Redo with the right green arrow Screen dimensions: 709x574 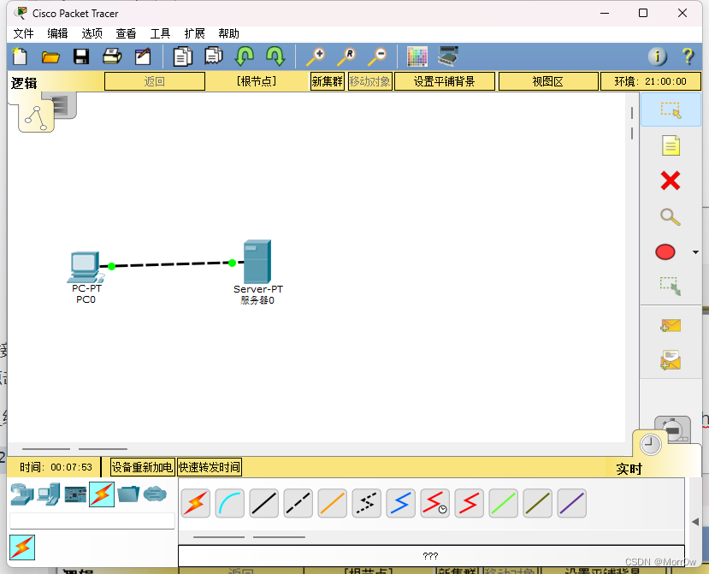[x=275, y=56]
